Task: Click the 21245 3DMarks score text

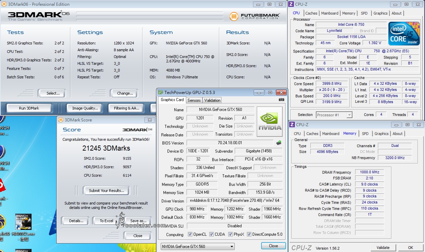Action: pyautogui.click(x=106, y=148)
